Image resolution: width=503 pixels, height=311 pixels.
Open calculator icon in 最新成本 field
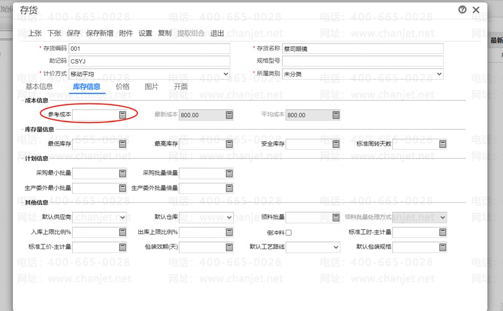(x=229, y=115)
